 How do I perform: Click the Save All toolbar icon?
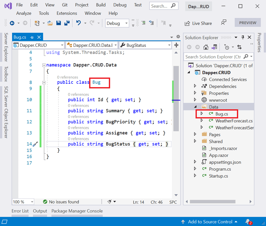[67, 23]
